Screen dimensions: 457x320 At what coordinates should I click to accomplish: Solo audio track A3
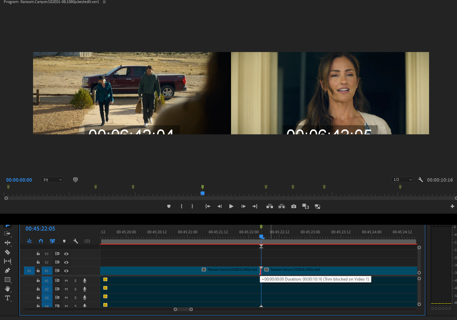[75, 298]
